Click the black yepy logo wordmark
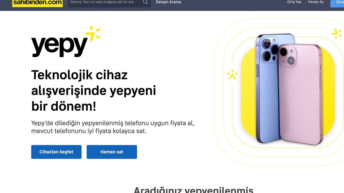The height and width of the screenshot is (193, 344). [x=60, y=46]
